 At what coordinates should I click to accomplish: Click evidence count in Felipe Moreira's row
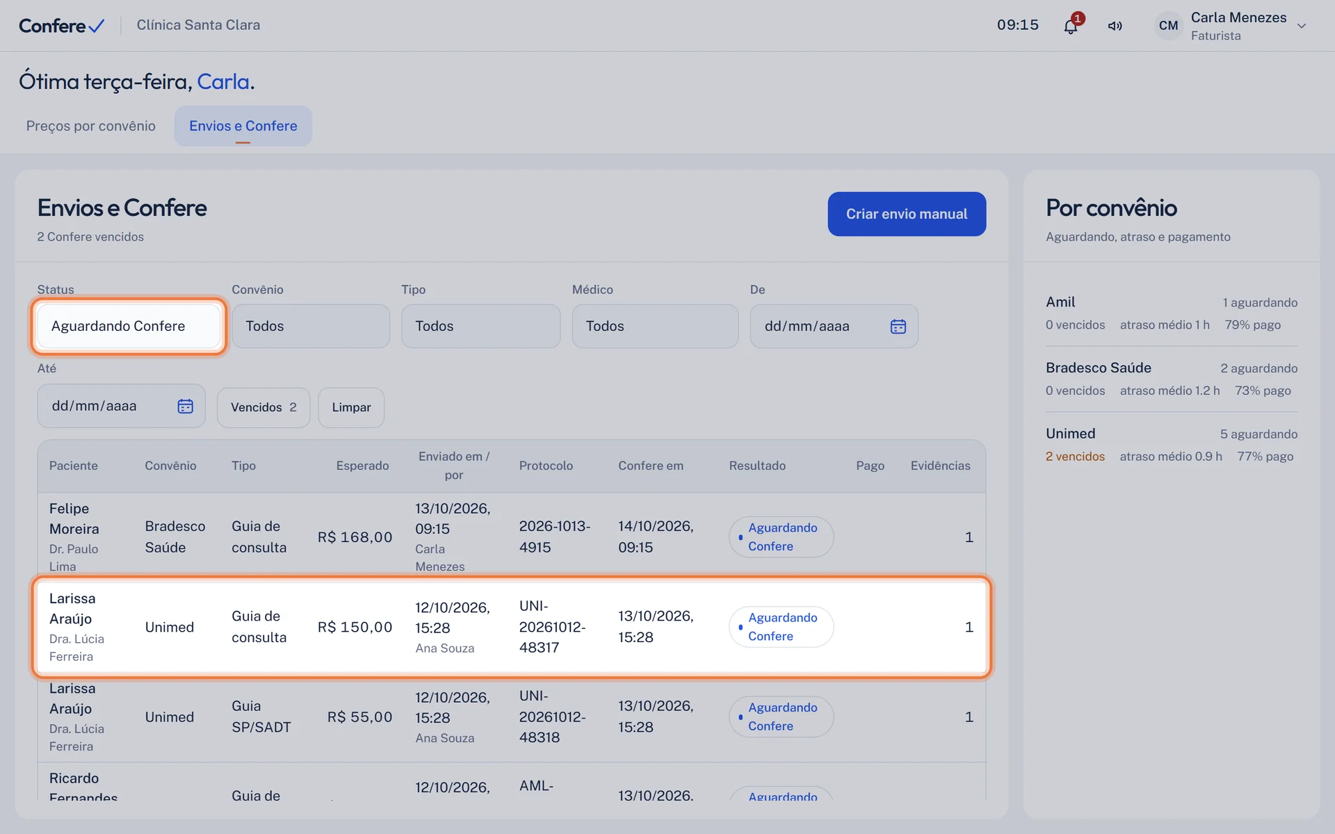point(969,537)
